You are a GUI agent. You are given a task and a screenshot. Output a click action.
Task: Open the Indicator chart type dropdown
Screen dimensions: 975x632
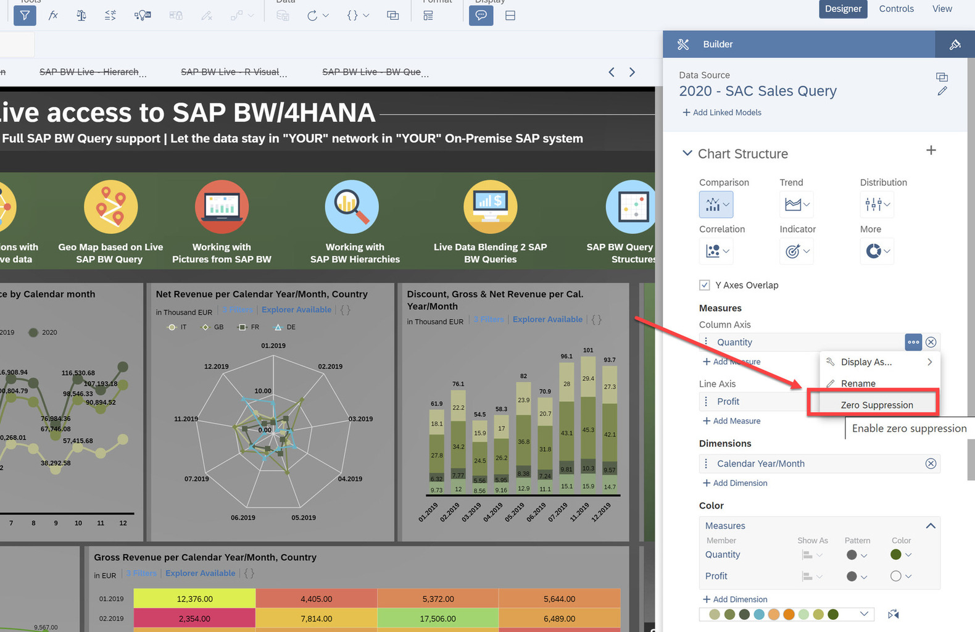point(797,251)
